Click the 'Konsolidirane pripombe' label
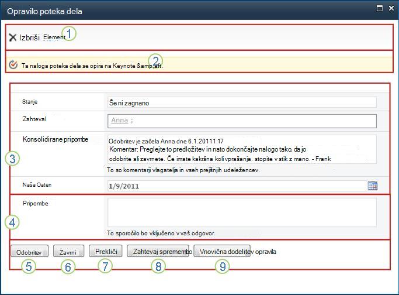The image size is (399, 295). click(x=55, y=139)
